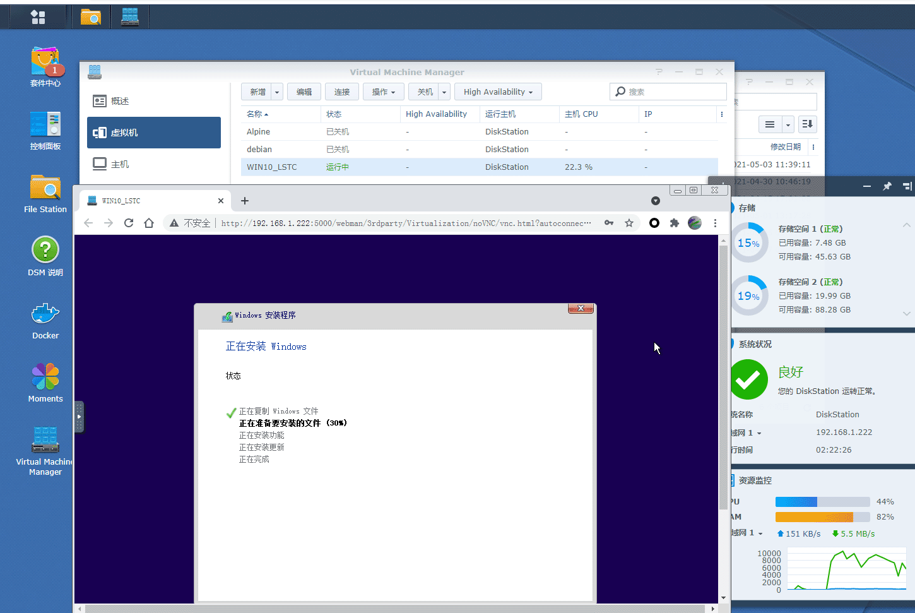Click the forward arrow in Chrome toolbar
The image size is (915, 613).
point(109,223)
